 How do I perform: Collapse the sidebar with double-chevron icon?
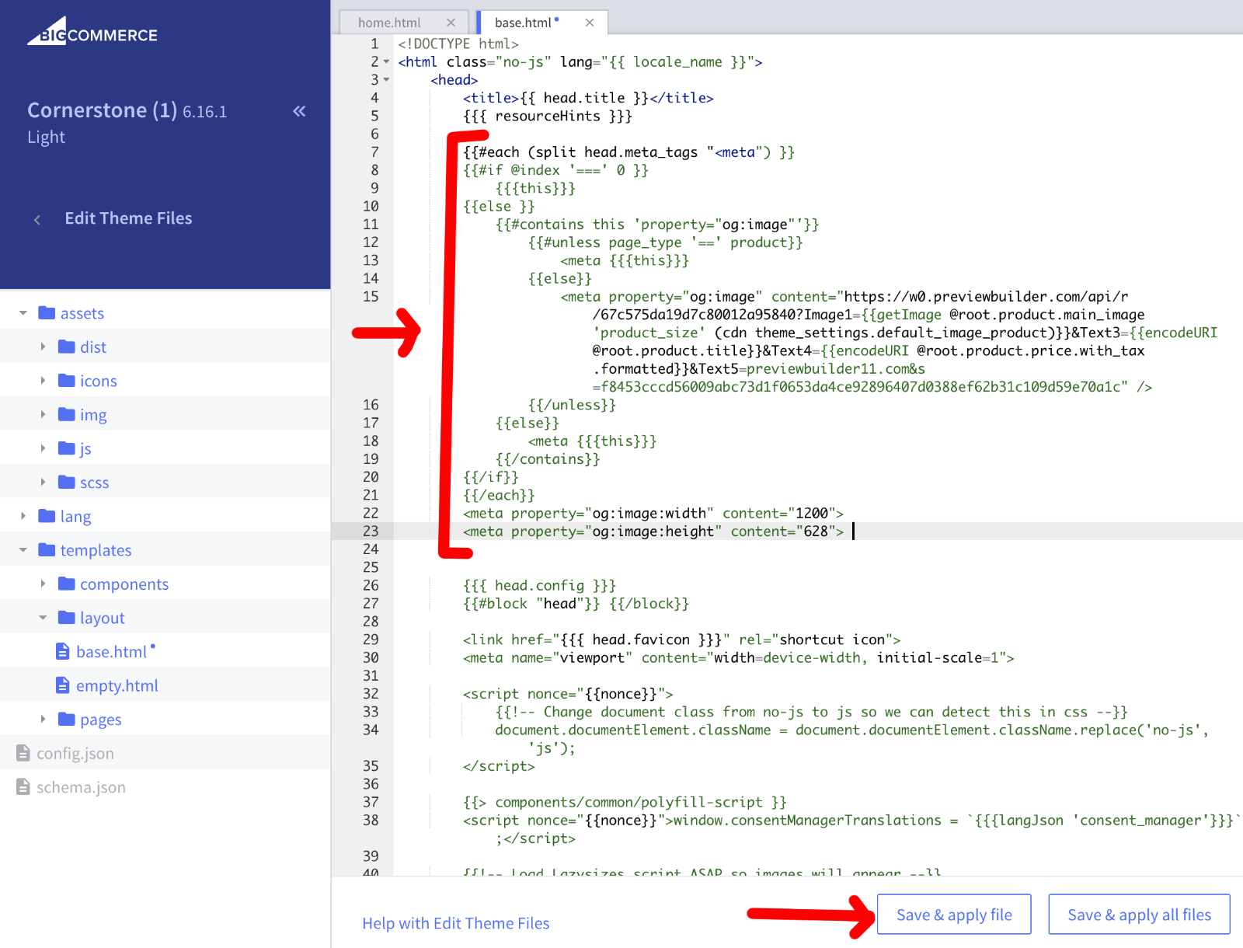click(299, 111)
